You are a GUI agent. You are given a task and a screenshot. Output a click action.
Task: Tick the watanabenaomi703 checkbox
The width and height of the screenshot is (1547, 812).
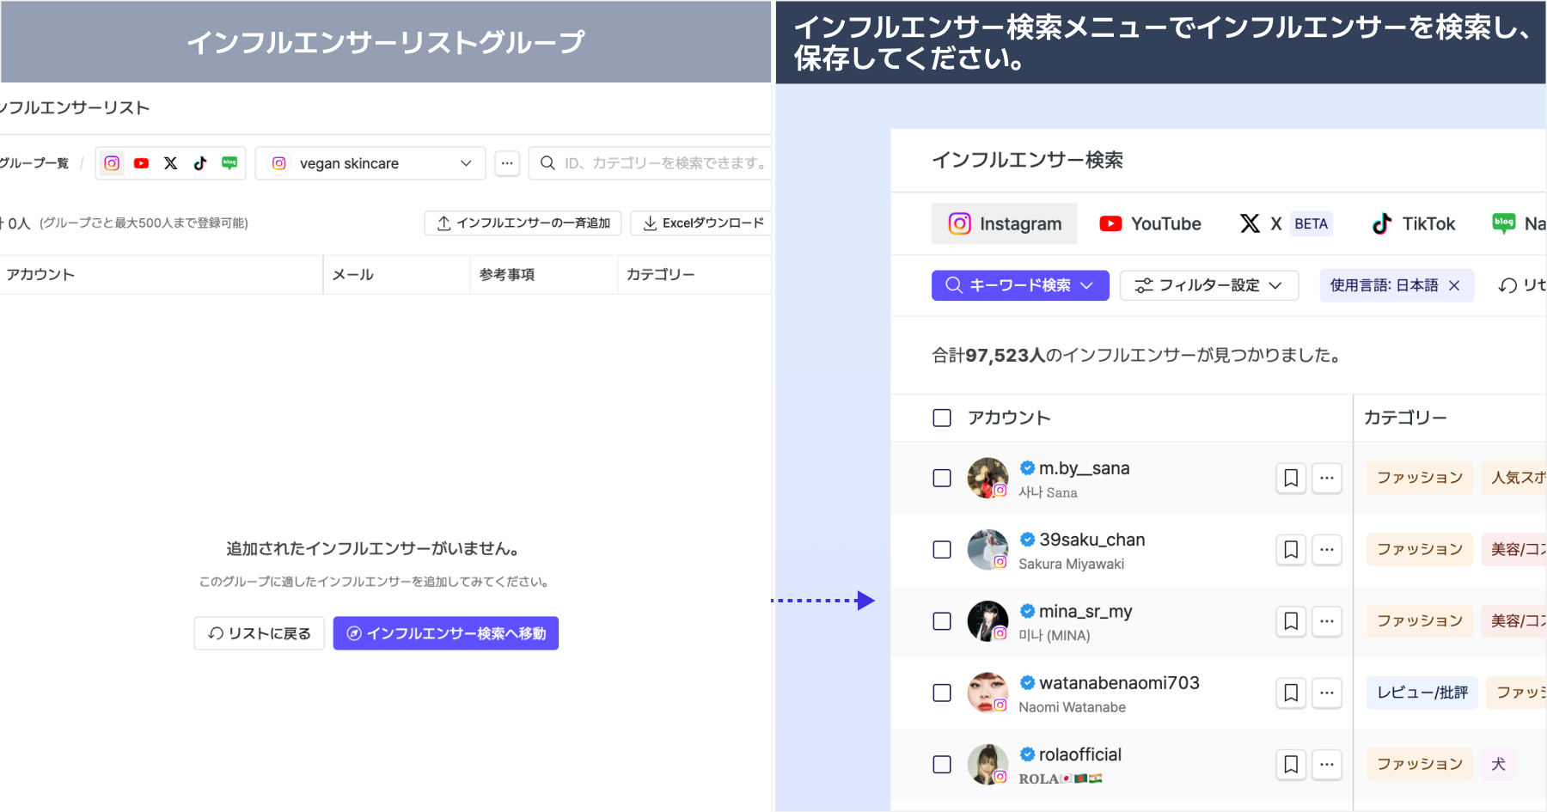942,693
